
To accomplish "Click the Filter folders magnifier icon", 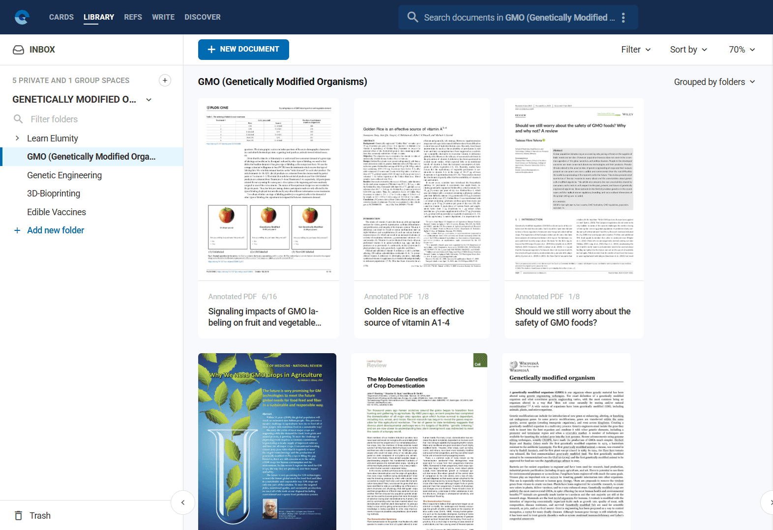I will tap(18, 119).
